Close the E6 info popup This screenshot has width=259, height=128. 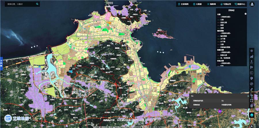(x=248, y=96)
